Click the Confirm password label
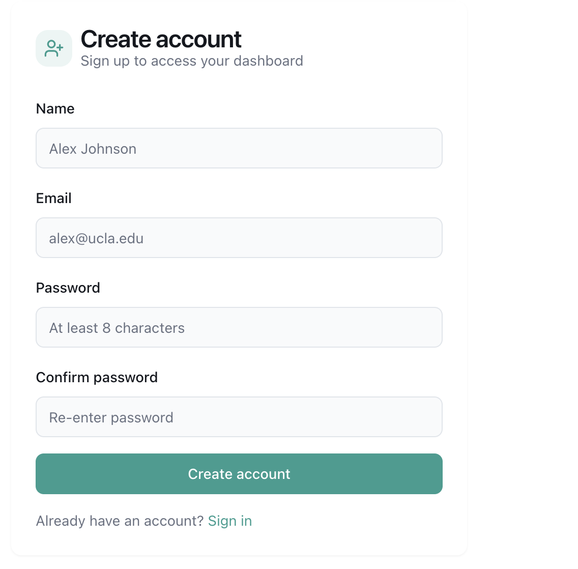 point(97,378)
